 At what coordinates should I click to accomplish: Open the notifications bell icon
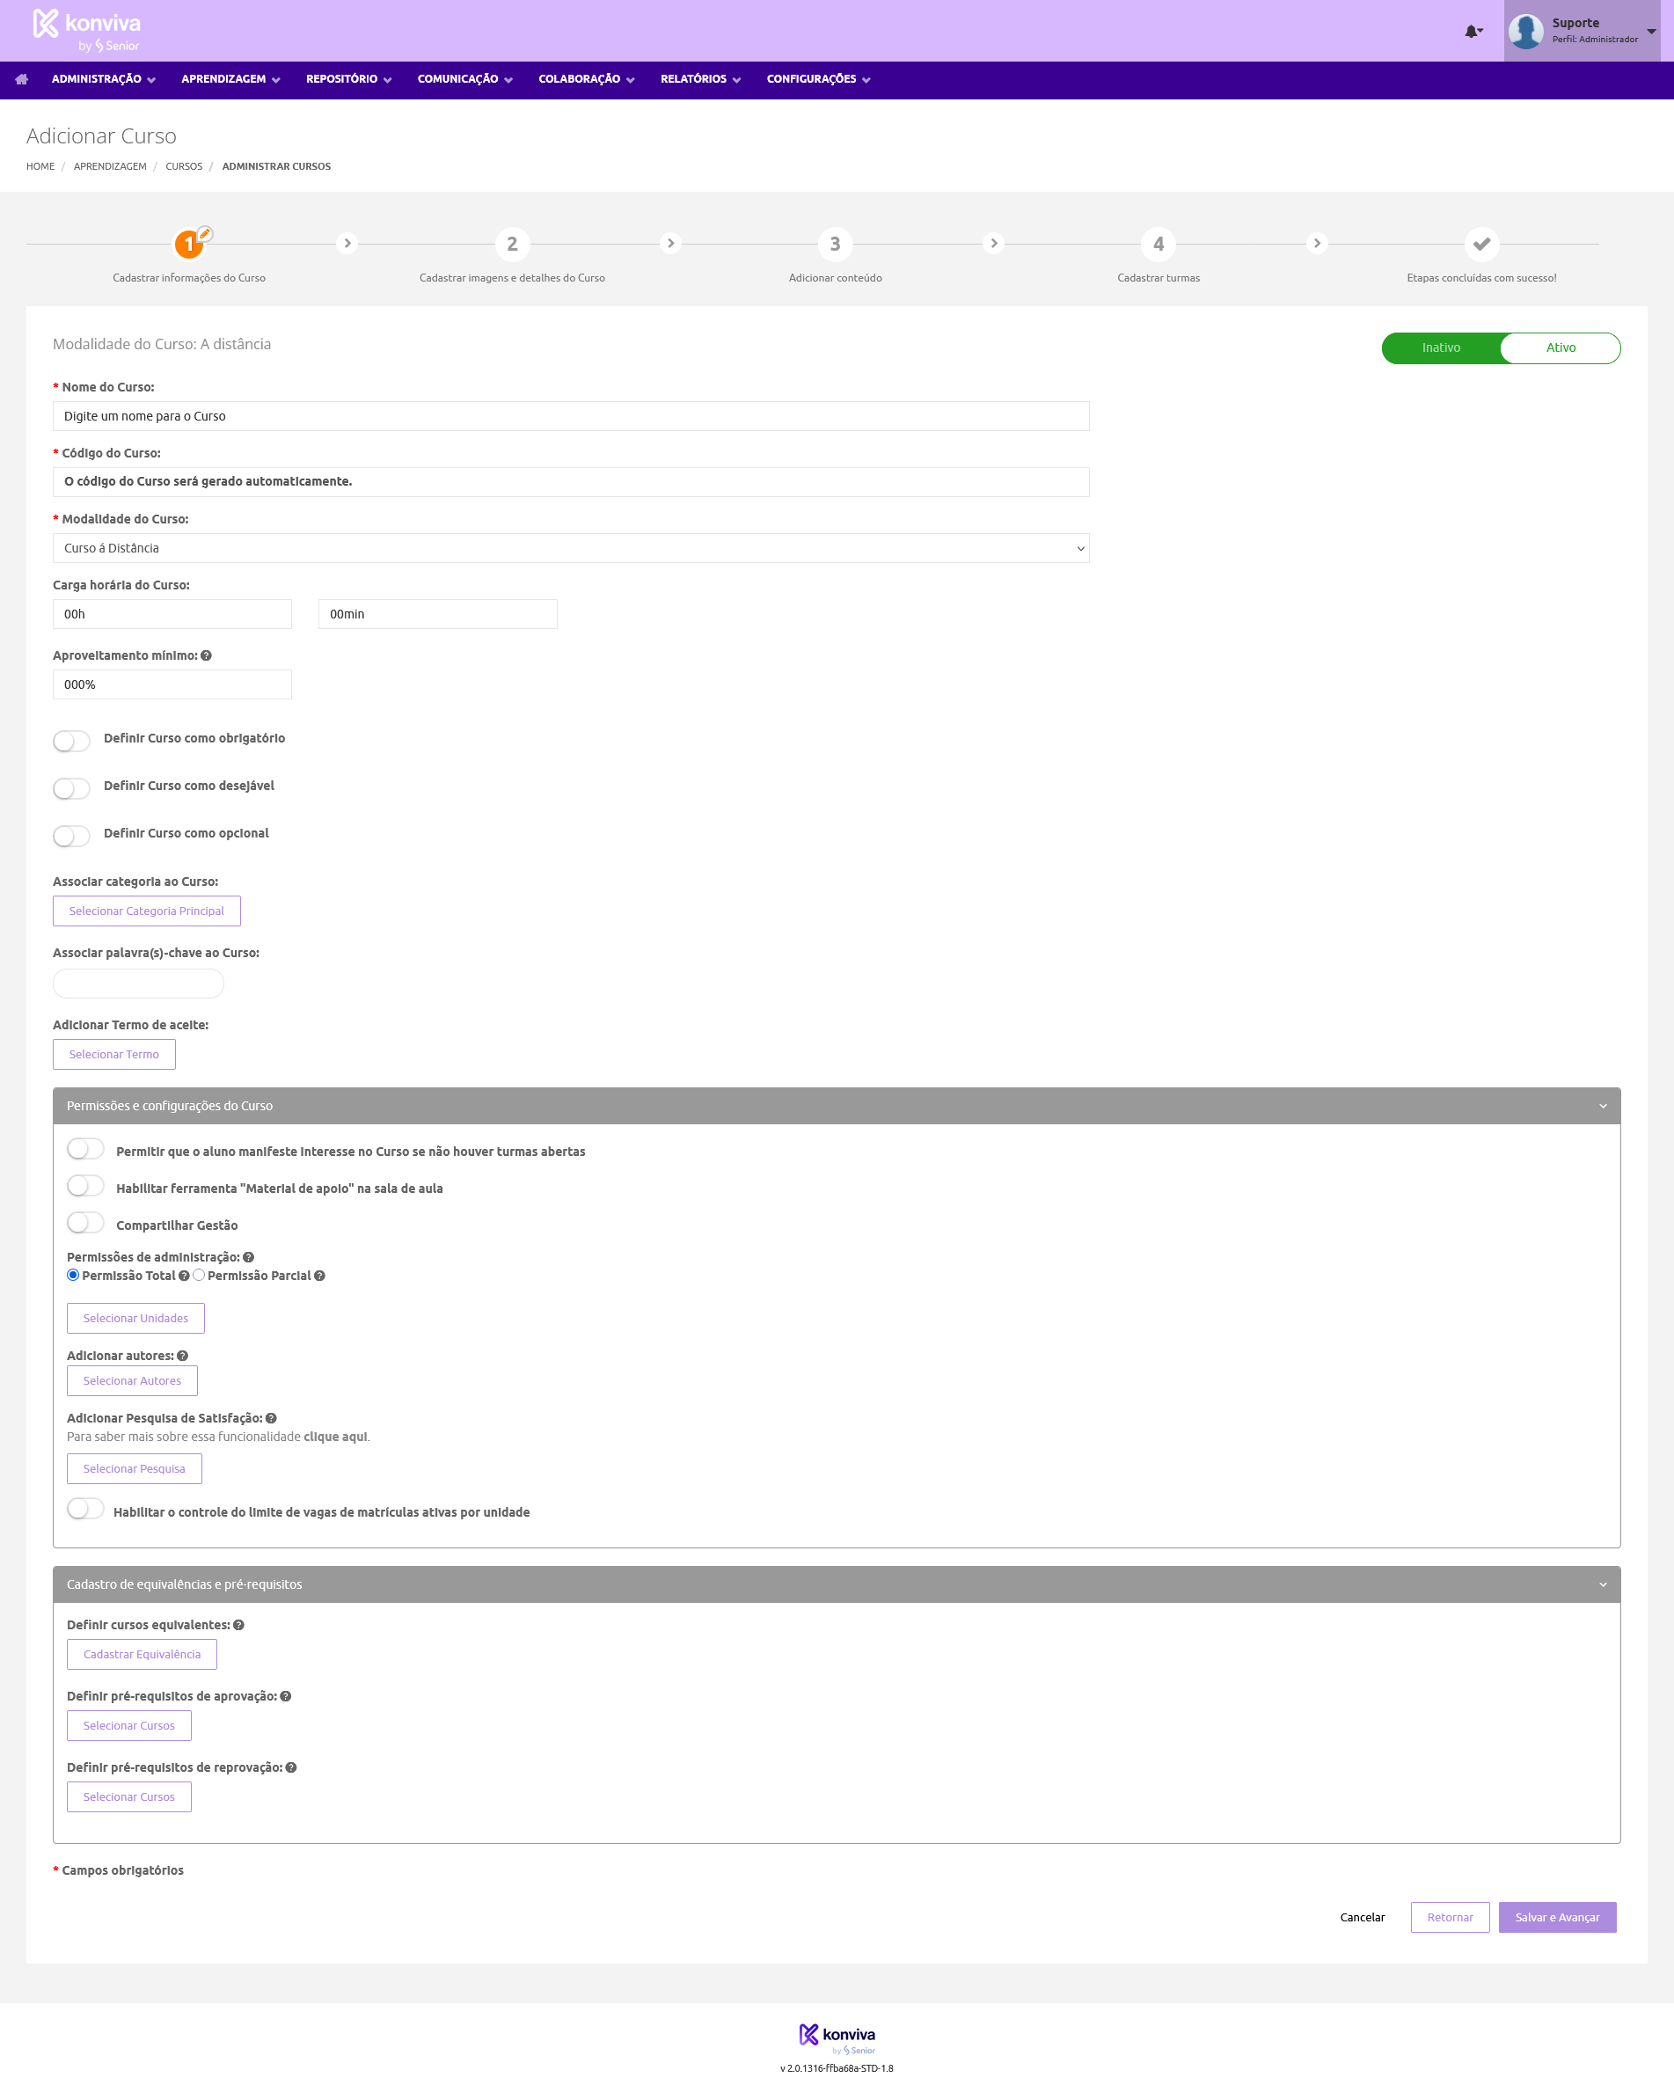1473,32
